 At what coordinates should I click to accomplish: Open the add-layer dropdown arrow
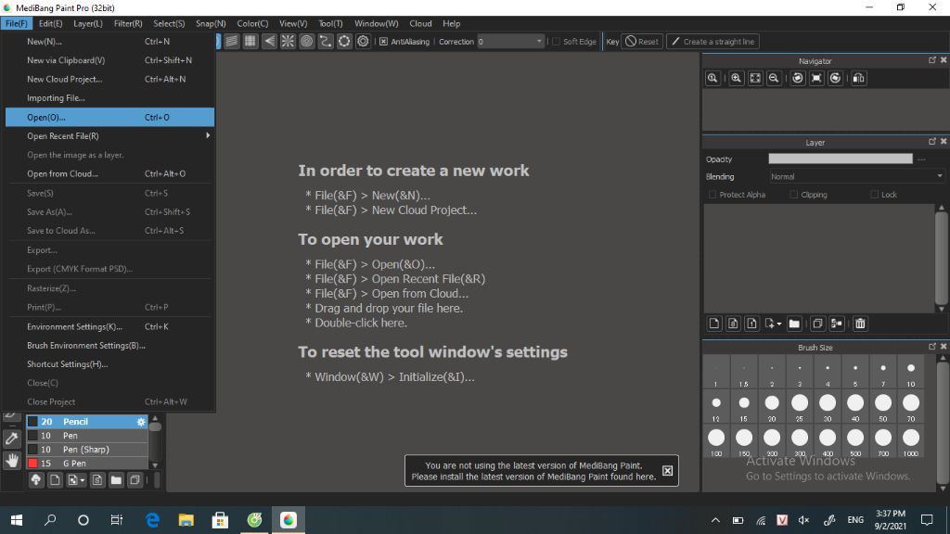tap(778, 324)
